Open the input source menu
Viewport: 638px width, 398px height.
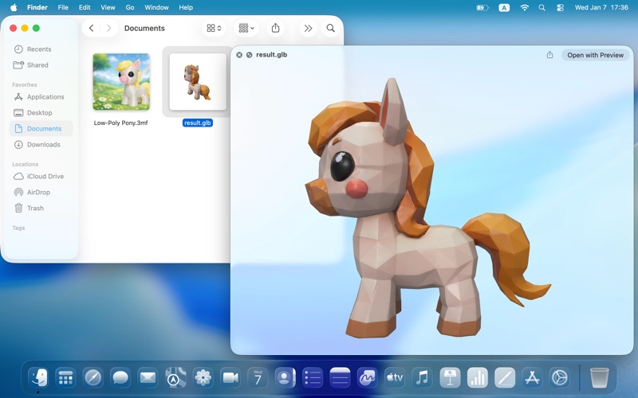pos(504,7)
